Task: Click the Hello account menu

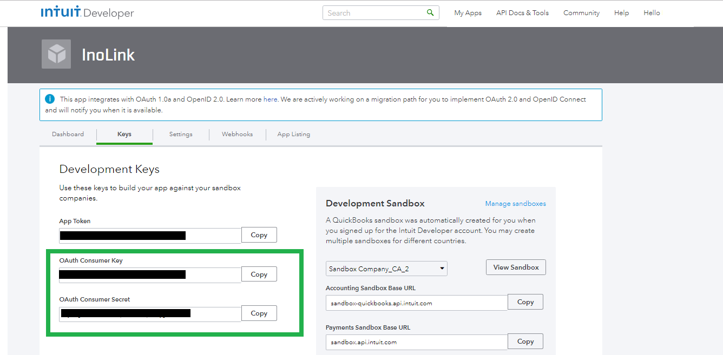Action: (x=652, y=13)
